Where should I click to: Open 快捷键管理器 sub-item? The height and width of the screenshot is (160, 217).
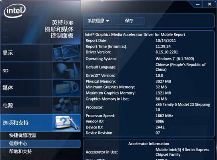tap(23, 136)
